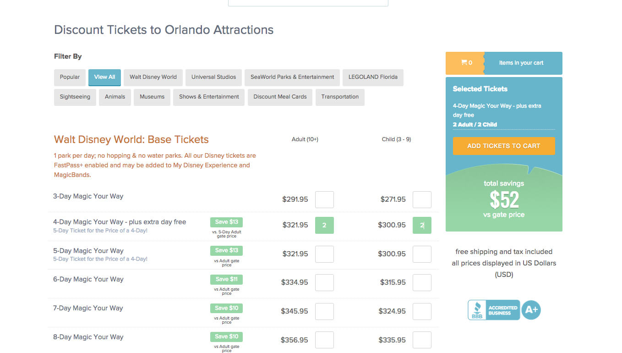Click 8-Day adult quantity box

pos(324,340)
